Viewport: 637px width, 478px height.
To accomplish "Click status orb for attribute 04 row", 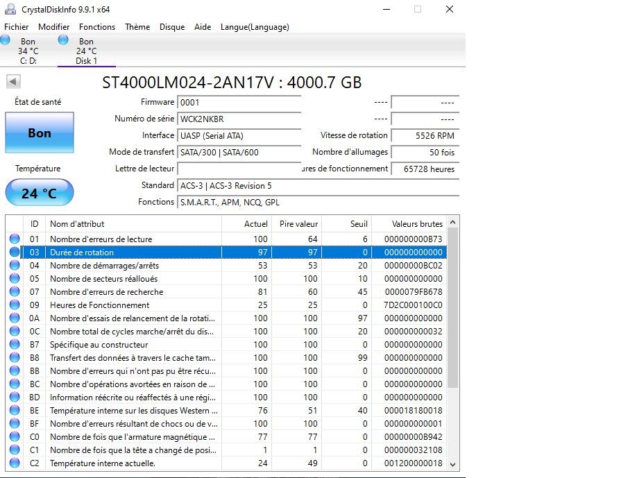I will point(15,265).
